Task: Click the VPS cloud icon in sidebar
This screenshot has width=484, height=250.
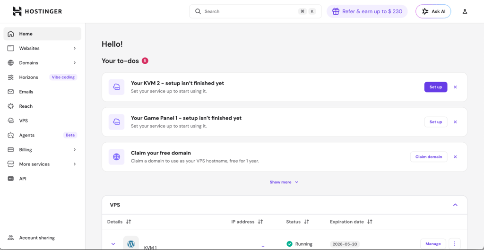Action: coord(11,121)
